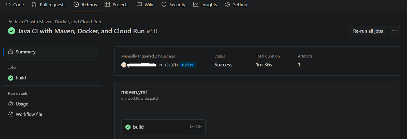Screen dimensions: 407x139
Task: Click the Projects table icon
Action: 107,4
